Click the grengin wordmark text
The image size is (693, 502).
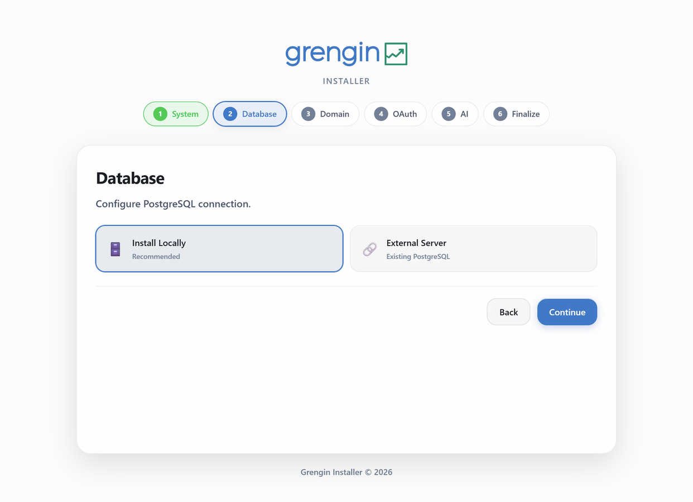point(333,54)
